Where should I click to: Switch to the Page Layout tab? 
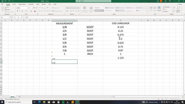pyautogui.click(x=22, y=4)
